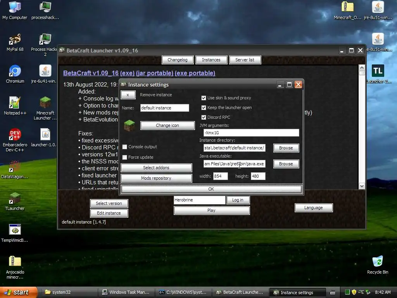Open the (exe portable) download link

195,73
